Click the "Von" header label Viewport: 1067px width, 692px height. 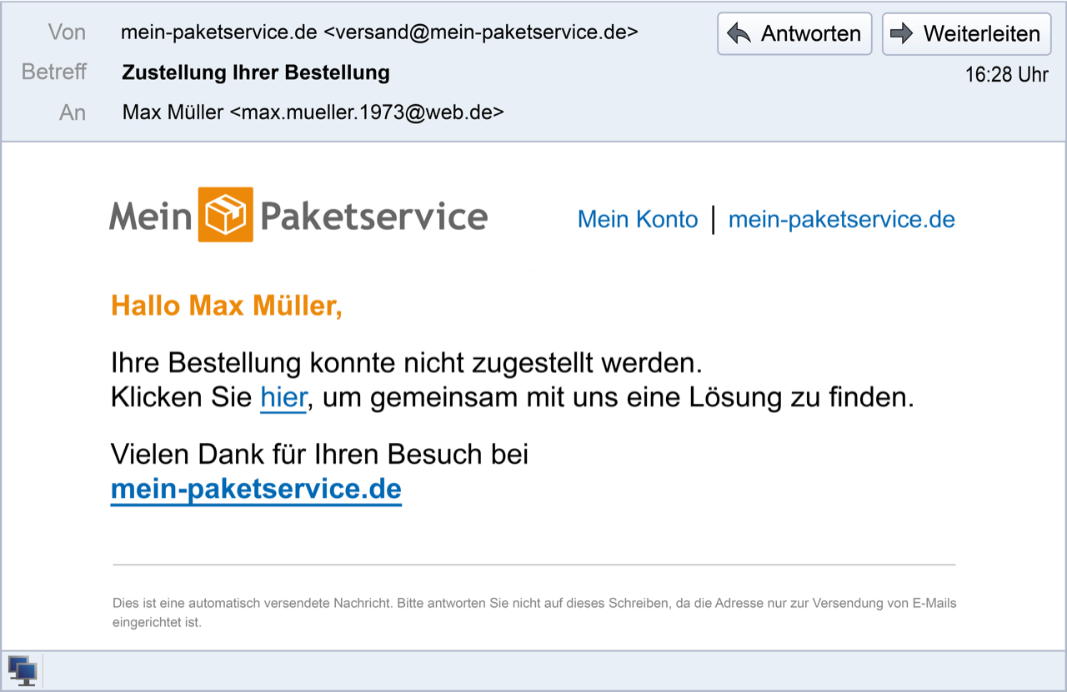point(67,32)
